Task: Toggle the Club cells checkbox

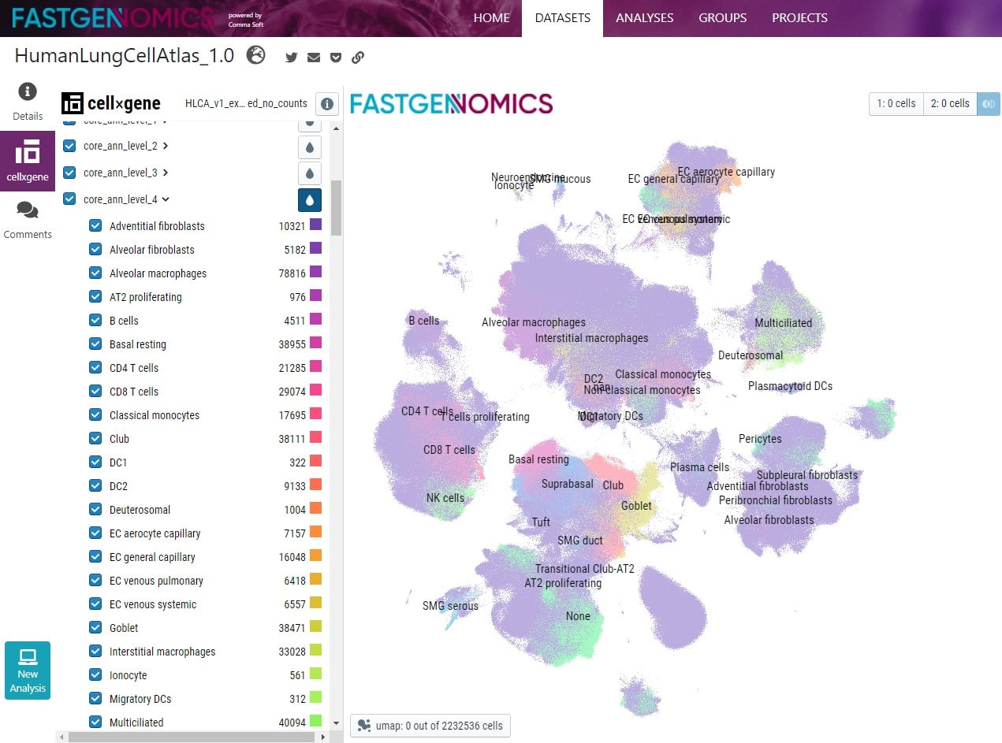Action: pos(95,439)
